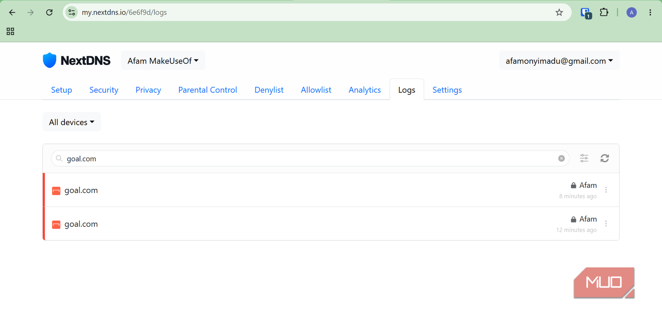The width and height of the screenshot is (662, 326).
Task: Go to the Privacy tab
Action: click(x=148, y=90)
